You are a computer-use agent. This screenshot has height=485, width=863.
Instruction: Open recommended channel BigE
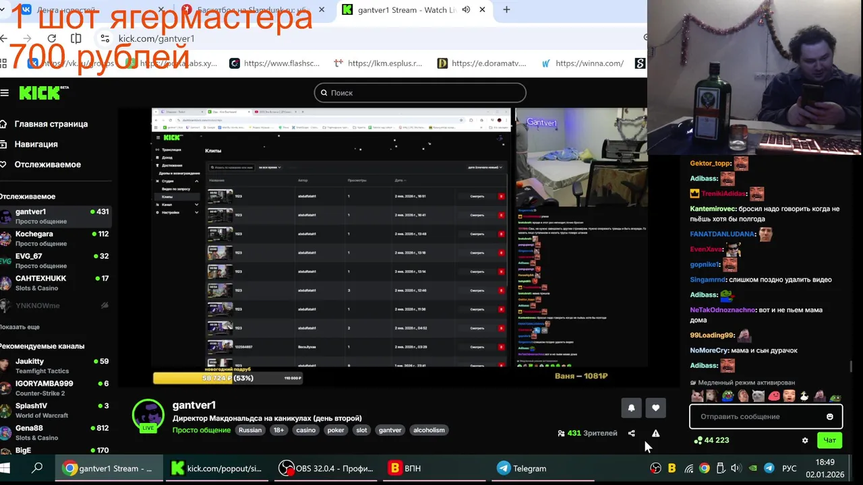pos(55,450)
